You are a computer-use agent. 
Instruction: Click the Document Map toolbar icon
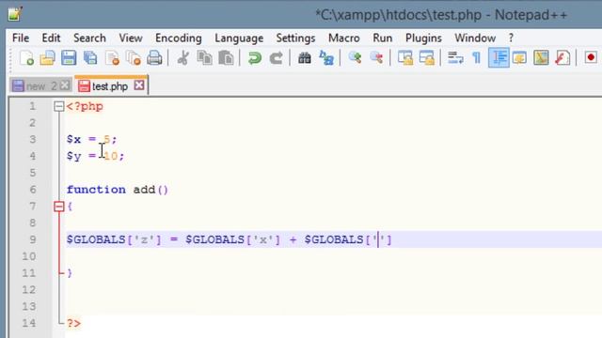point(541,58)
